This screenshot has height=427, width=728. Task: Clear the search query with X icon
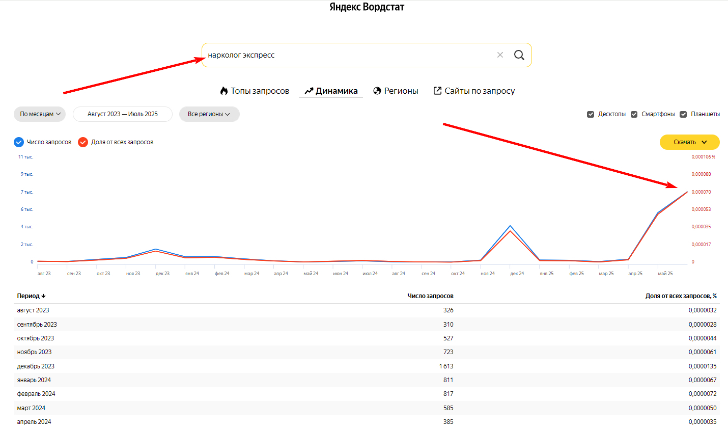(x=500, y=55)
